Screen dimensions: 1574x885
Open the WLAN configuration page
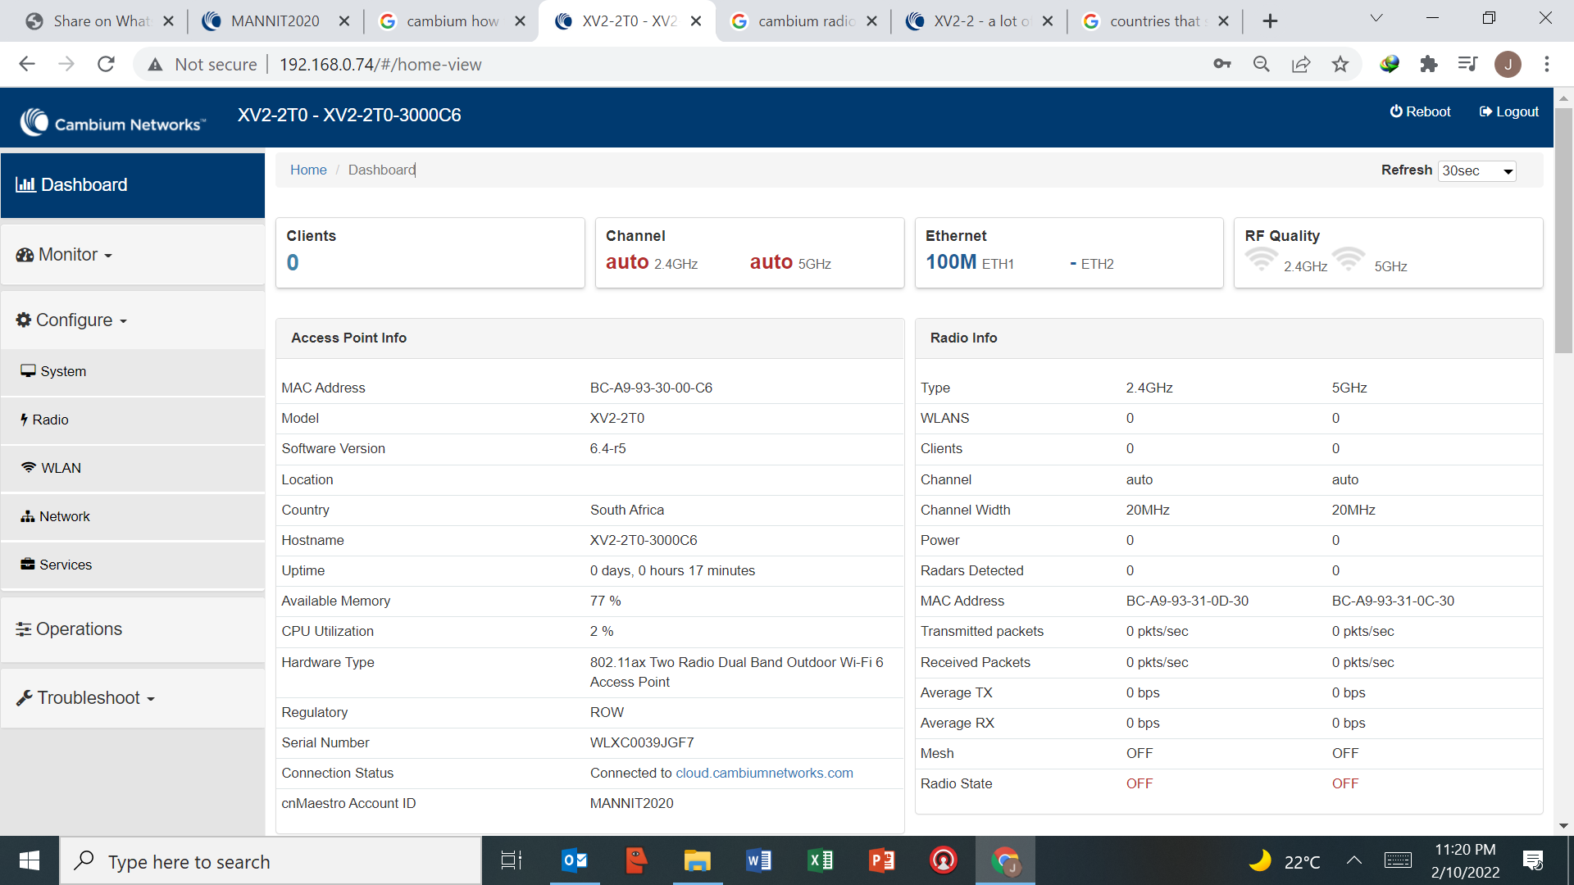point(61,468)
